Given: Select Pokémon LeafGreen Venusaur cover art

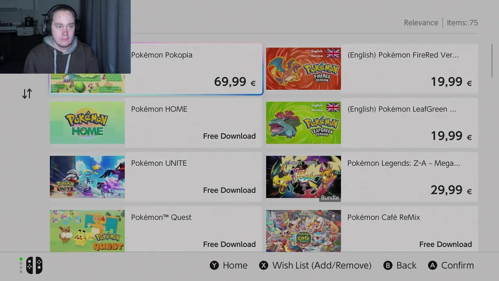Looking at the screenshot, I should point(303,123).
